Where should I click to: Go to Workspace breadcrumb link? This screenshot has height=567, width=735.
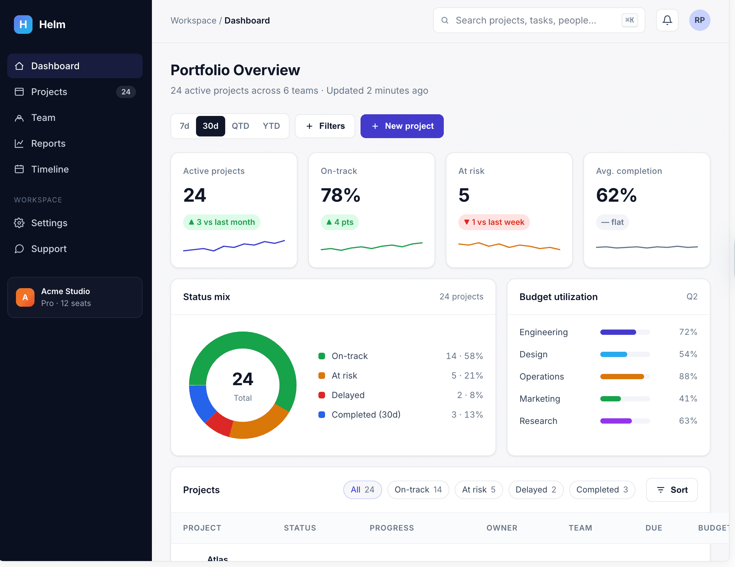tap(193, 21)
